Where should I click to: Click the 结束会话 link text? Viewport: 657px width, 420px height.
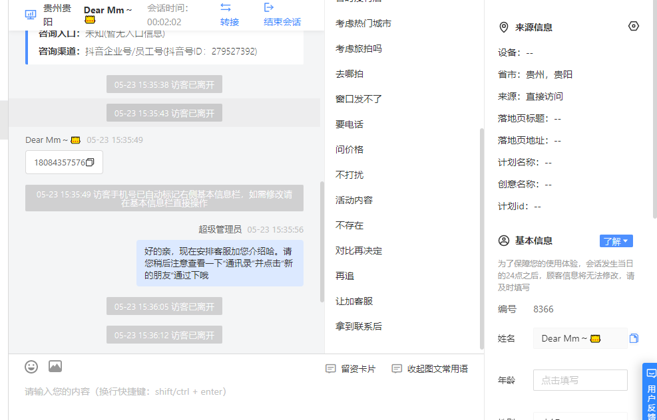coord(282,22)
